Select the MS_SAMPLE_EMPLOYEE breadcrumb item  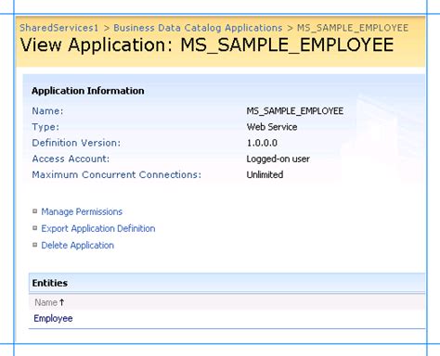353,28
